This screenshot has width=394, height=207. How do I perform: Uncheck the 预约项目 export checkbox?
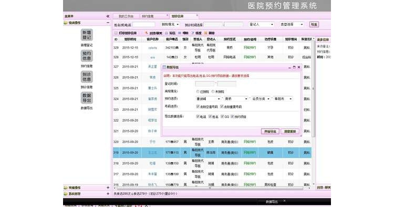pos(232,117)
